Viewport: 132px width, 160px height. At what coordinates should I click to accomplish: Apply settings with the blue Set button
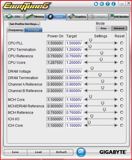[x=81, y=152]
